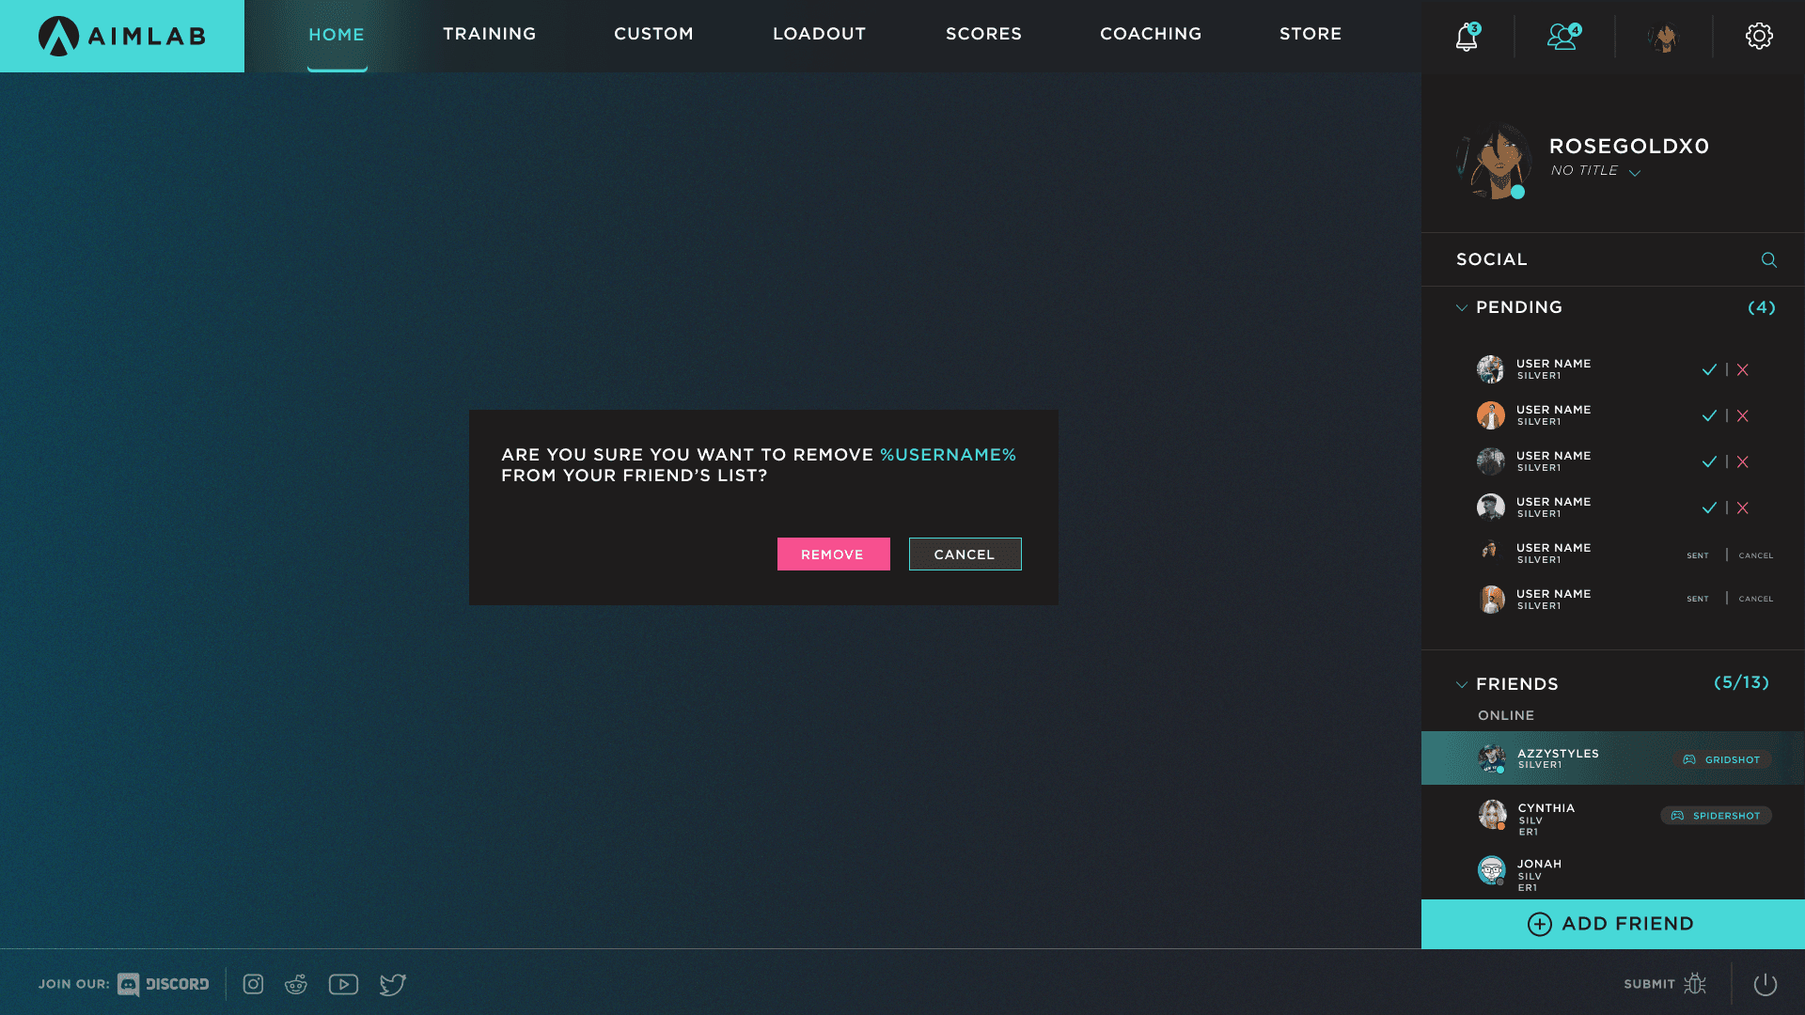Collapse the Friends section chevron
This screenshot has height=1015, width=1805.
pyautogui.click(x=1462, y=685)
